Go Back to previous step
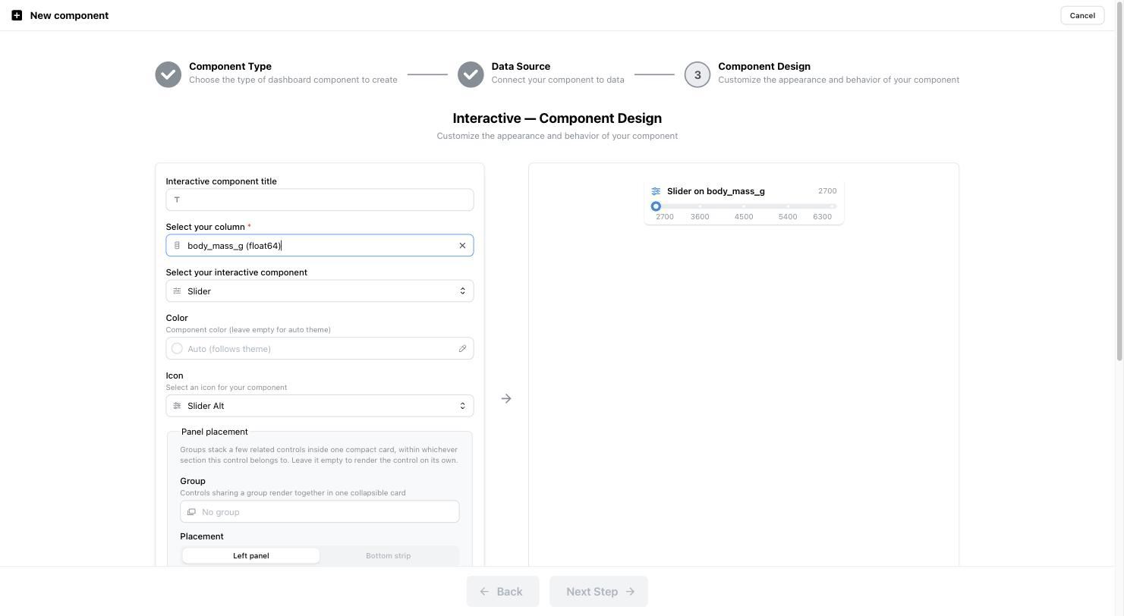This screenshot has height=616, width=1124. pyautogui.click(x=502, y=592)
